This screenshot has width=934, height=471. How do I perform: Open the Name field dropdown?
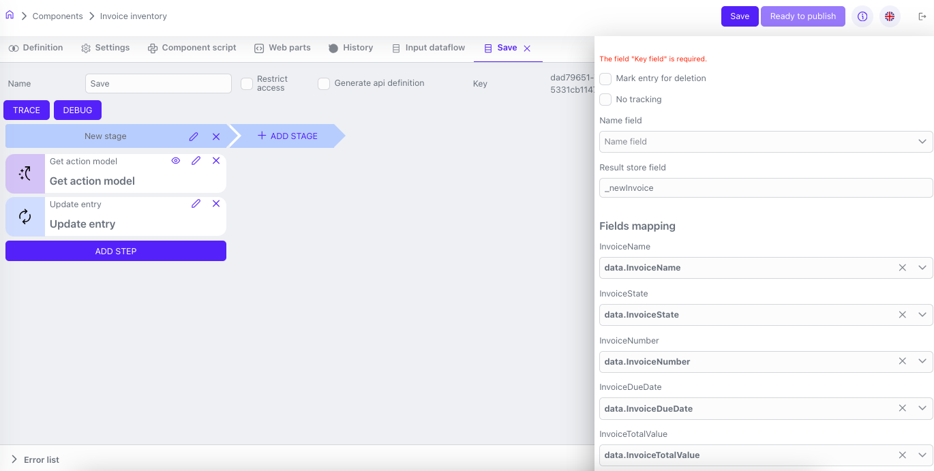(x=765, y=142)
